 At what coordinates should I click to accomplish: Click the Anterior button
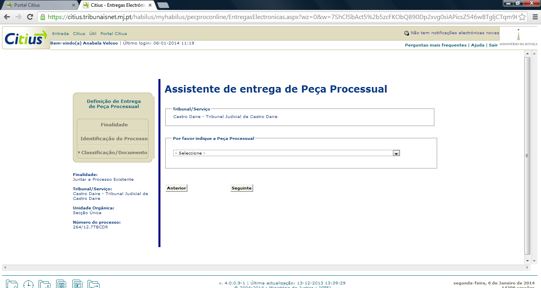pyautogui.click(x=176, y=188)
